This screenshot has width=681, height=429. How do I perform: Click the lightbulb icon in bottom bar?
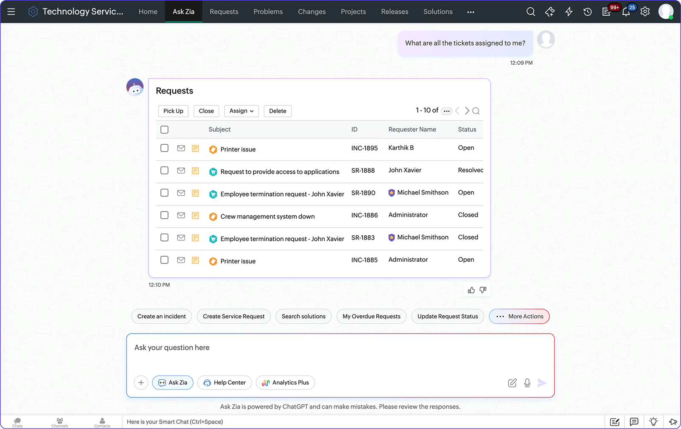653,422
